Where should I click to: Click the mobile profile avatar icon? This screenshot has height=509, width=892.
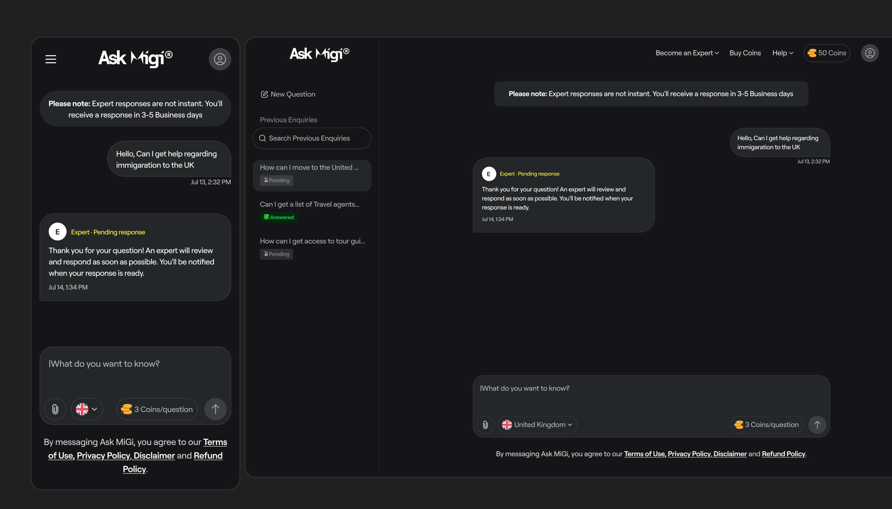click(x=220, y=59)
